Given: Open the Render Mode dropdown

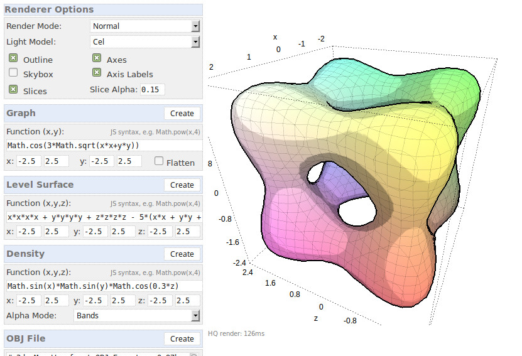Looking at the screenshot, I should coord(144,26).
